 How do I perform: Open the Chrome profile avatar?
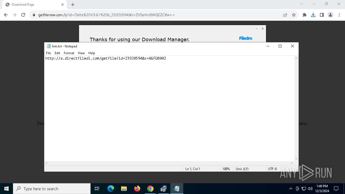330,15
